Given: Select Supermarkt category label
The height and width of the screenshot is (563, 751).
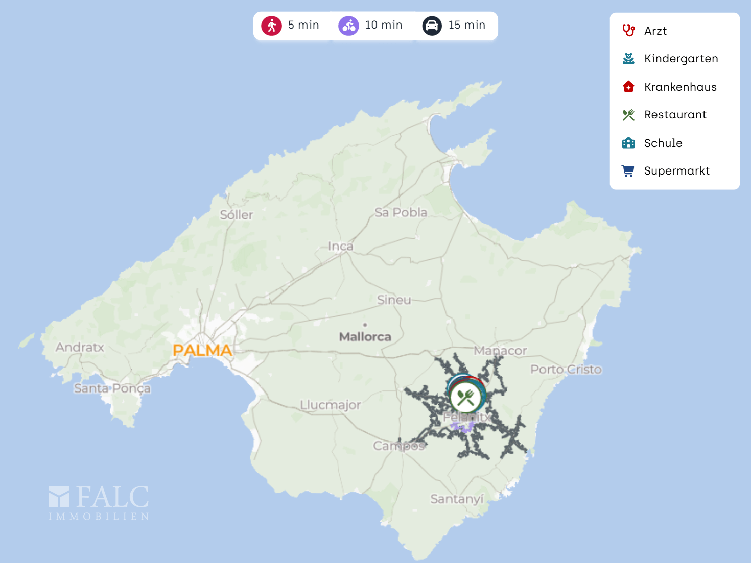Looking at the screenshot, I should click(676, 171).
